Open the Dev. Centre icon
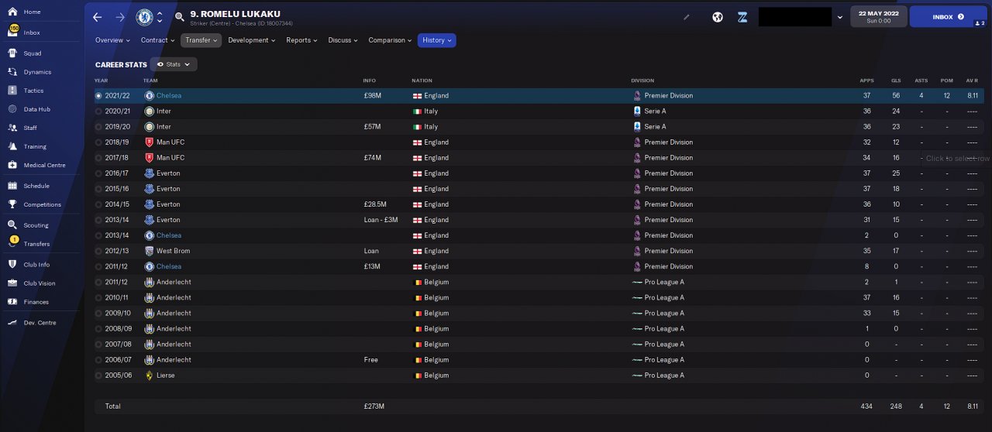The image size is (992, 432). click(12, 323)
